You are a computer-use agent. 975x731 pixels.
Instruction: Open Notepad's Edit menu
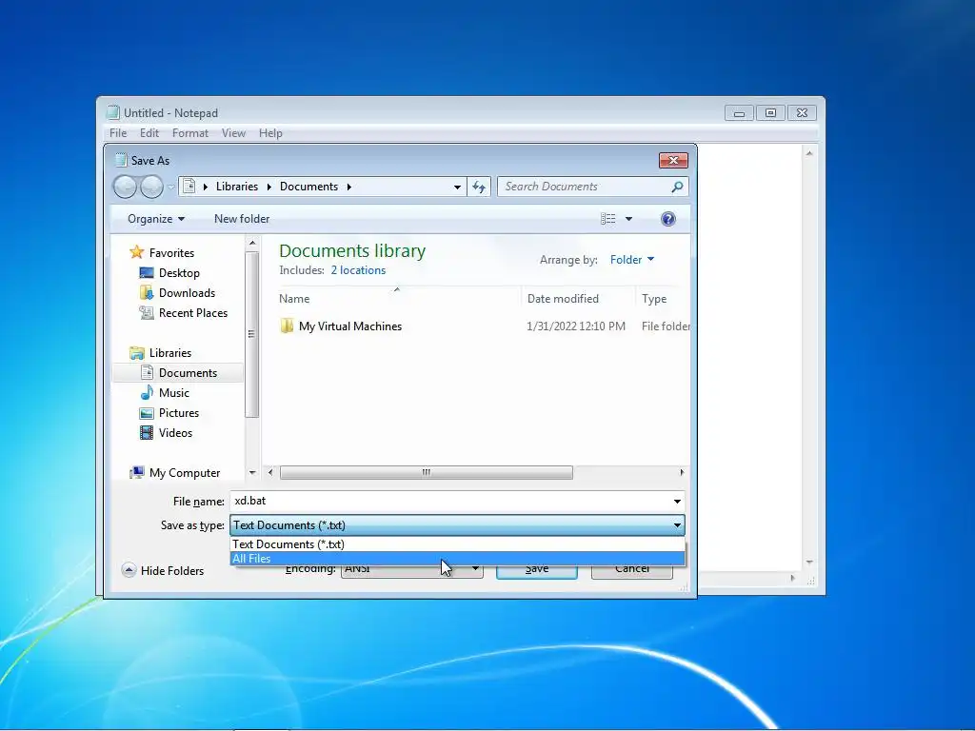click(x=149, y=133)
